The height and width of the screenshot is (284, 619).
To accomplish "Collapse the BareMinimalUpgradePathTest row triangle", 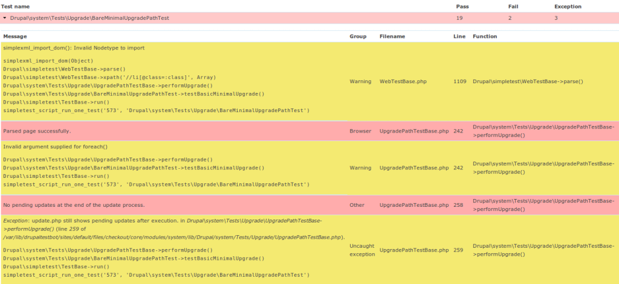I will (x=4, y=18).
